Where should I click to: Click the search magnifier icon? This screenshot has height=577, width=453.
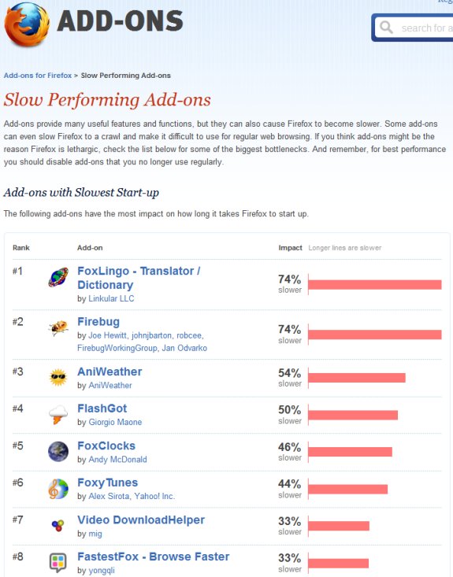click(386, 27)
